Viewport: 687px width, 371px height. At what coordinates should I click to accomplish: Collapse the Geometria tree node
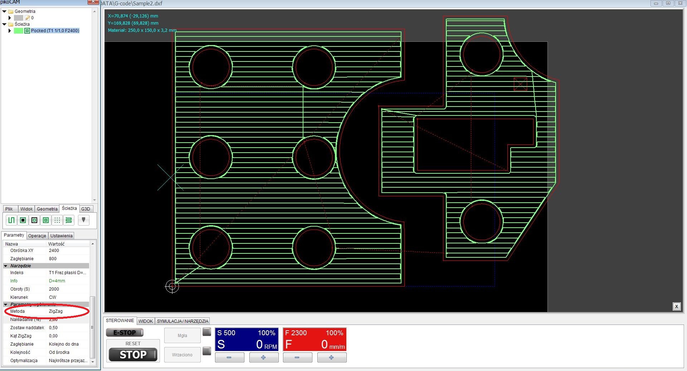coord(4,11)
